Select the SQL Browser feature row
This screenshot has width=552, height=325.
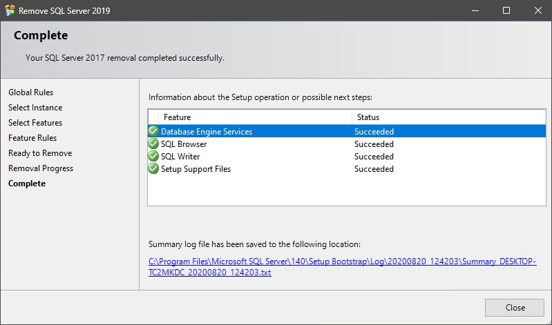(x=347, y=144)
